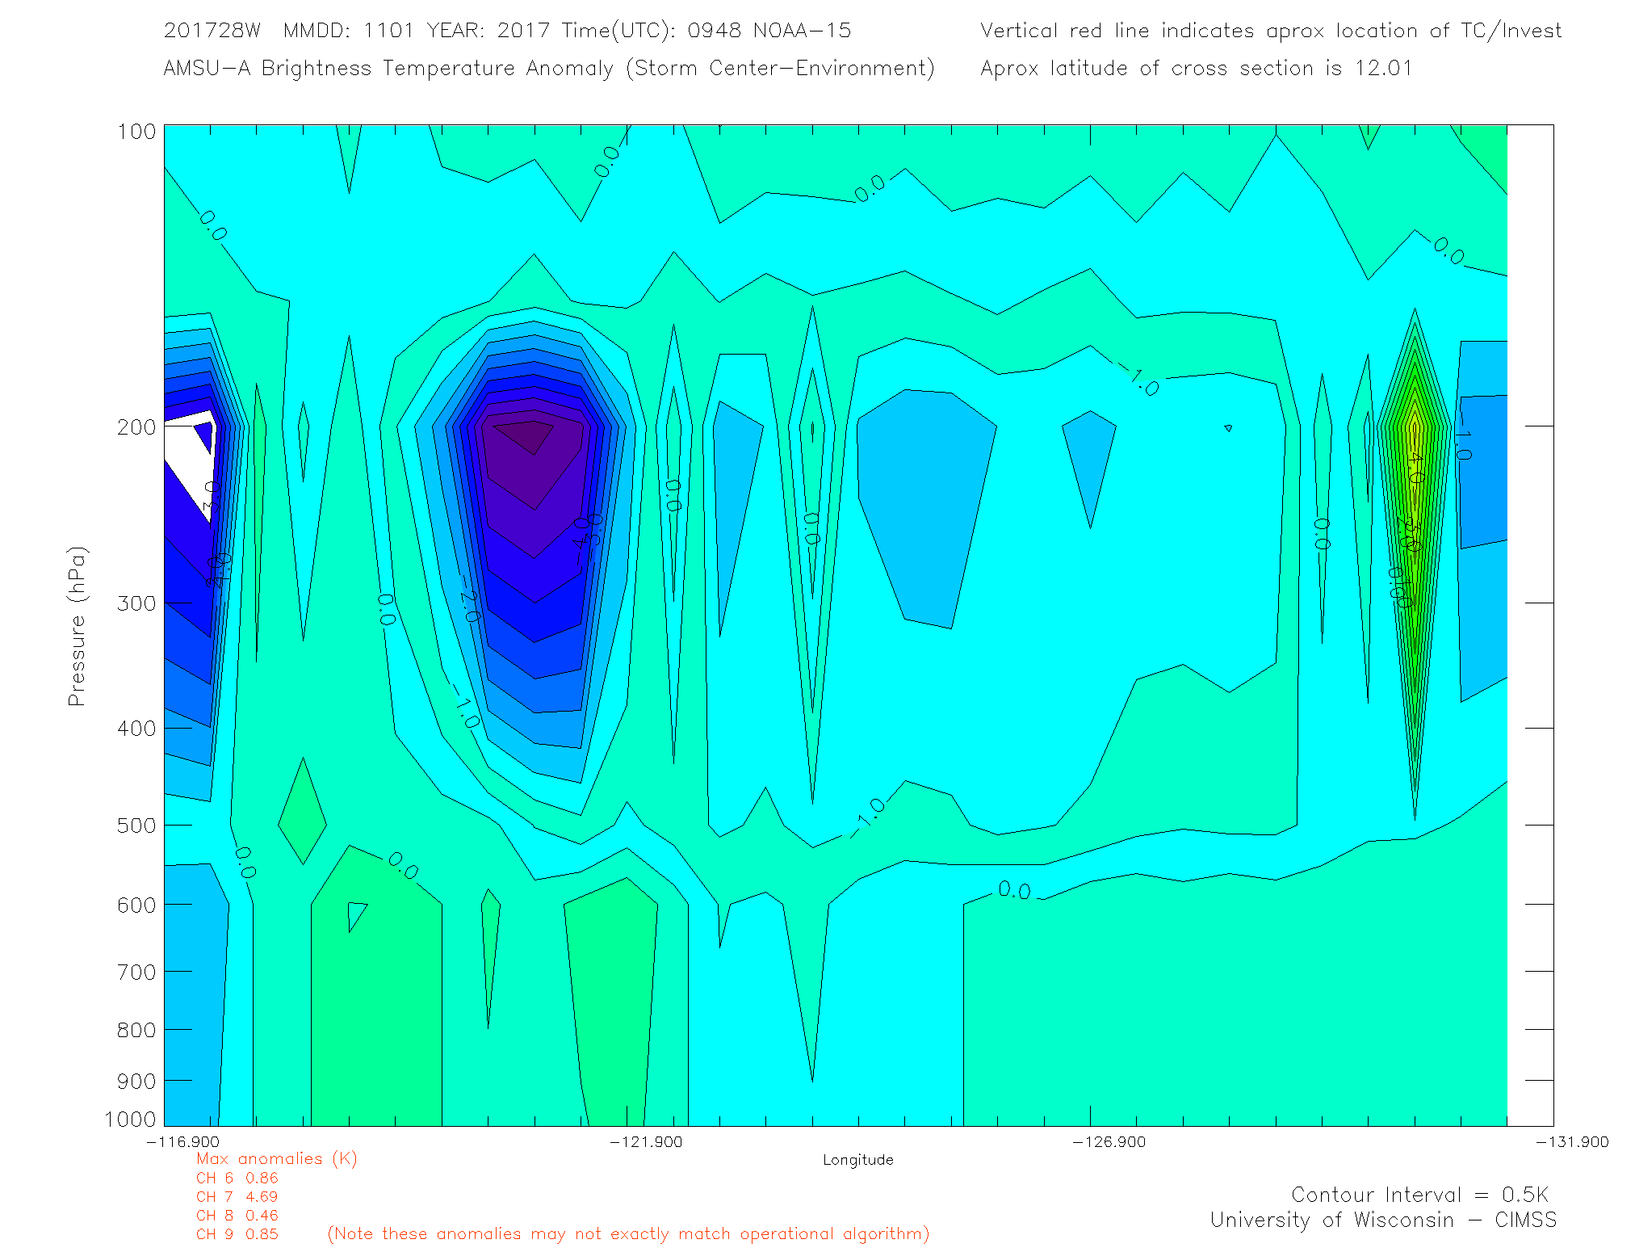Click the CH 6 0.86 anomaly value
Screen dimensions: 1635x1252
click(x=237, y=1178)
